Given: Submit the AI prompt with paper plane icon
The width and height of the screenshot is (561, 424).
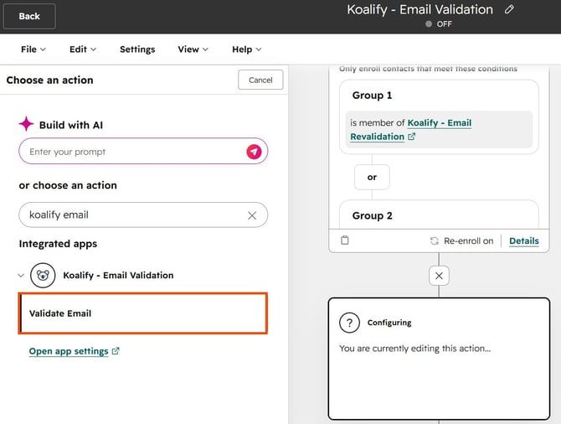Looking at the screenshot, I should click(x=254, y=152).
